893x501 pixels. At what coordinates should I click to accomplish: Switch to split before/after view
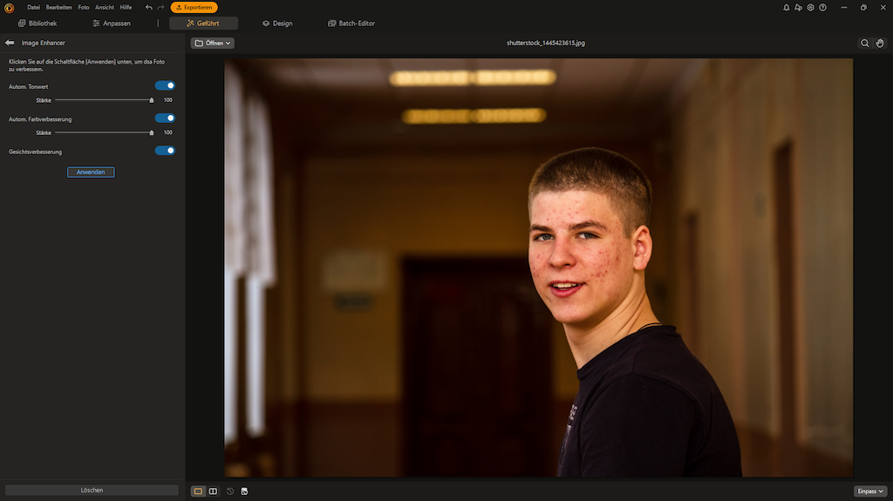(x=213, y=491)
